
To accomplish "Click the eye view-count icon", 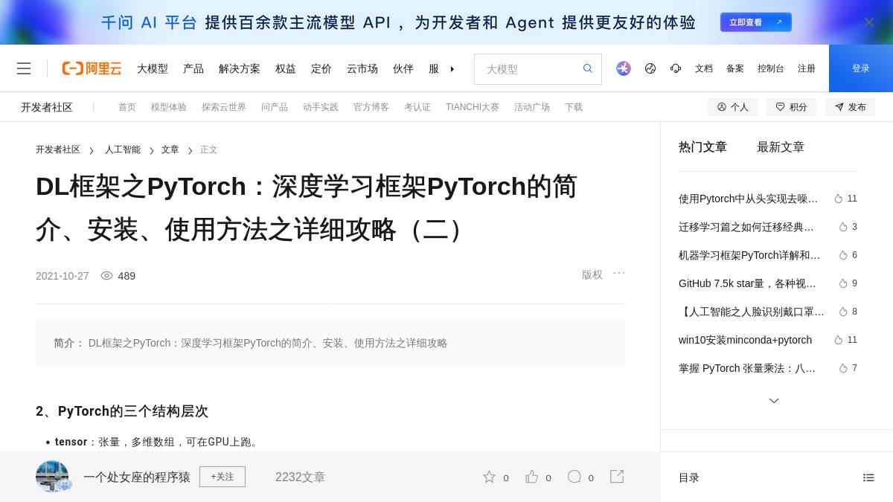I will 106,276.
